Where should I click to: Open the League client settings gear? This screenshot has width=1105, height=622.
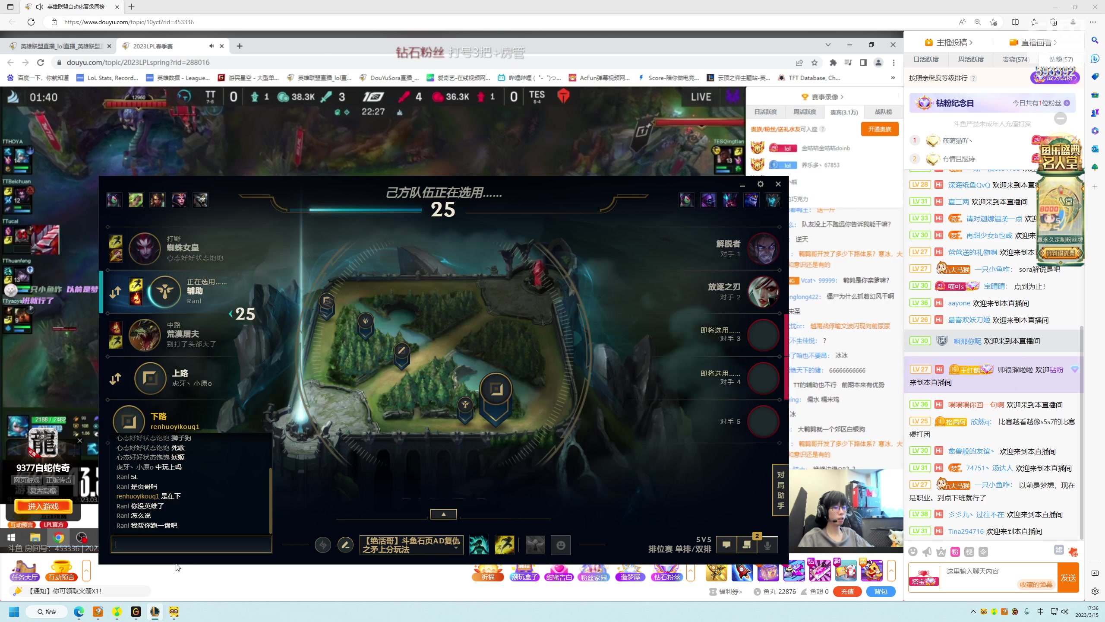pos(760,184)
